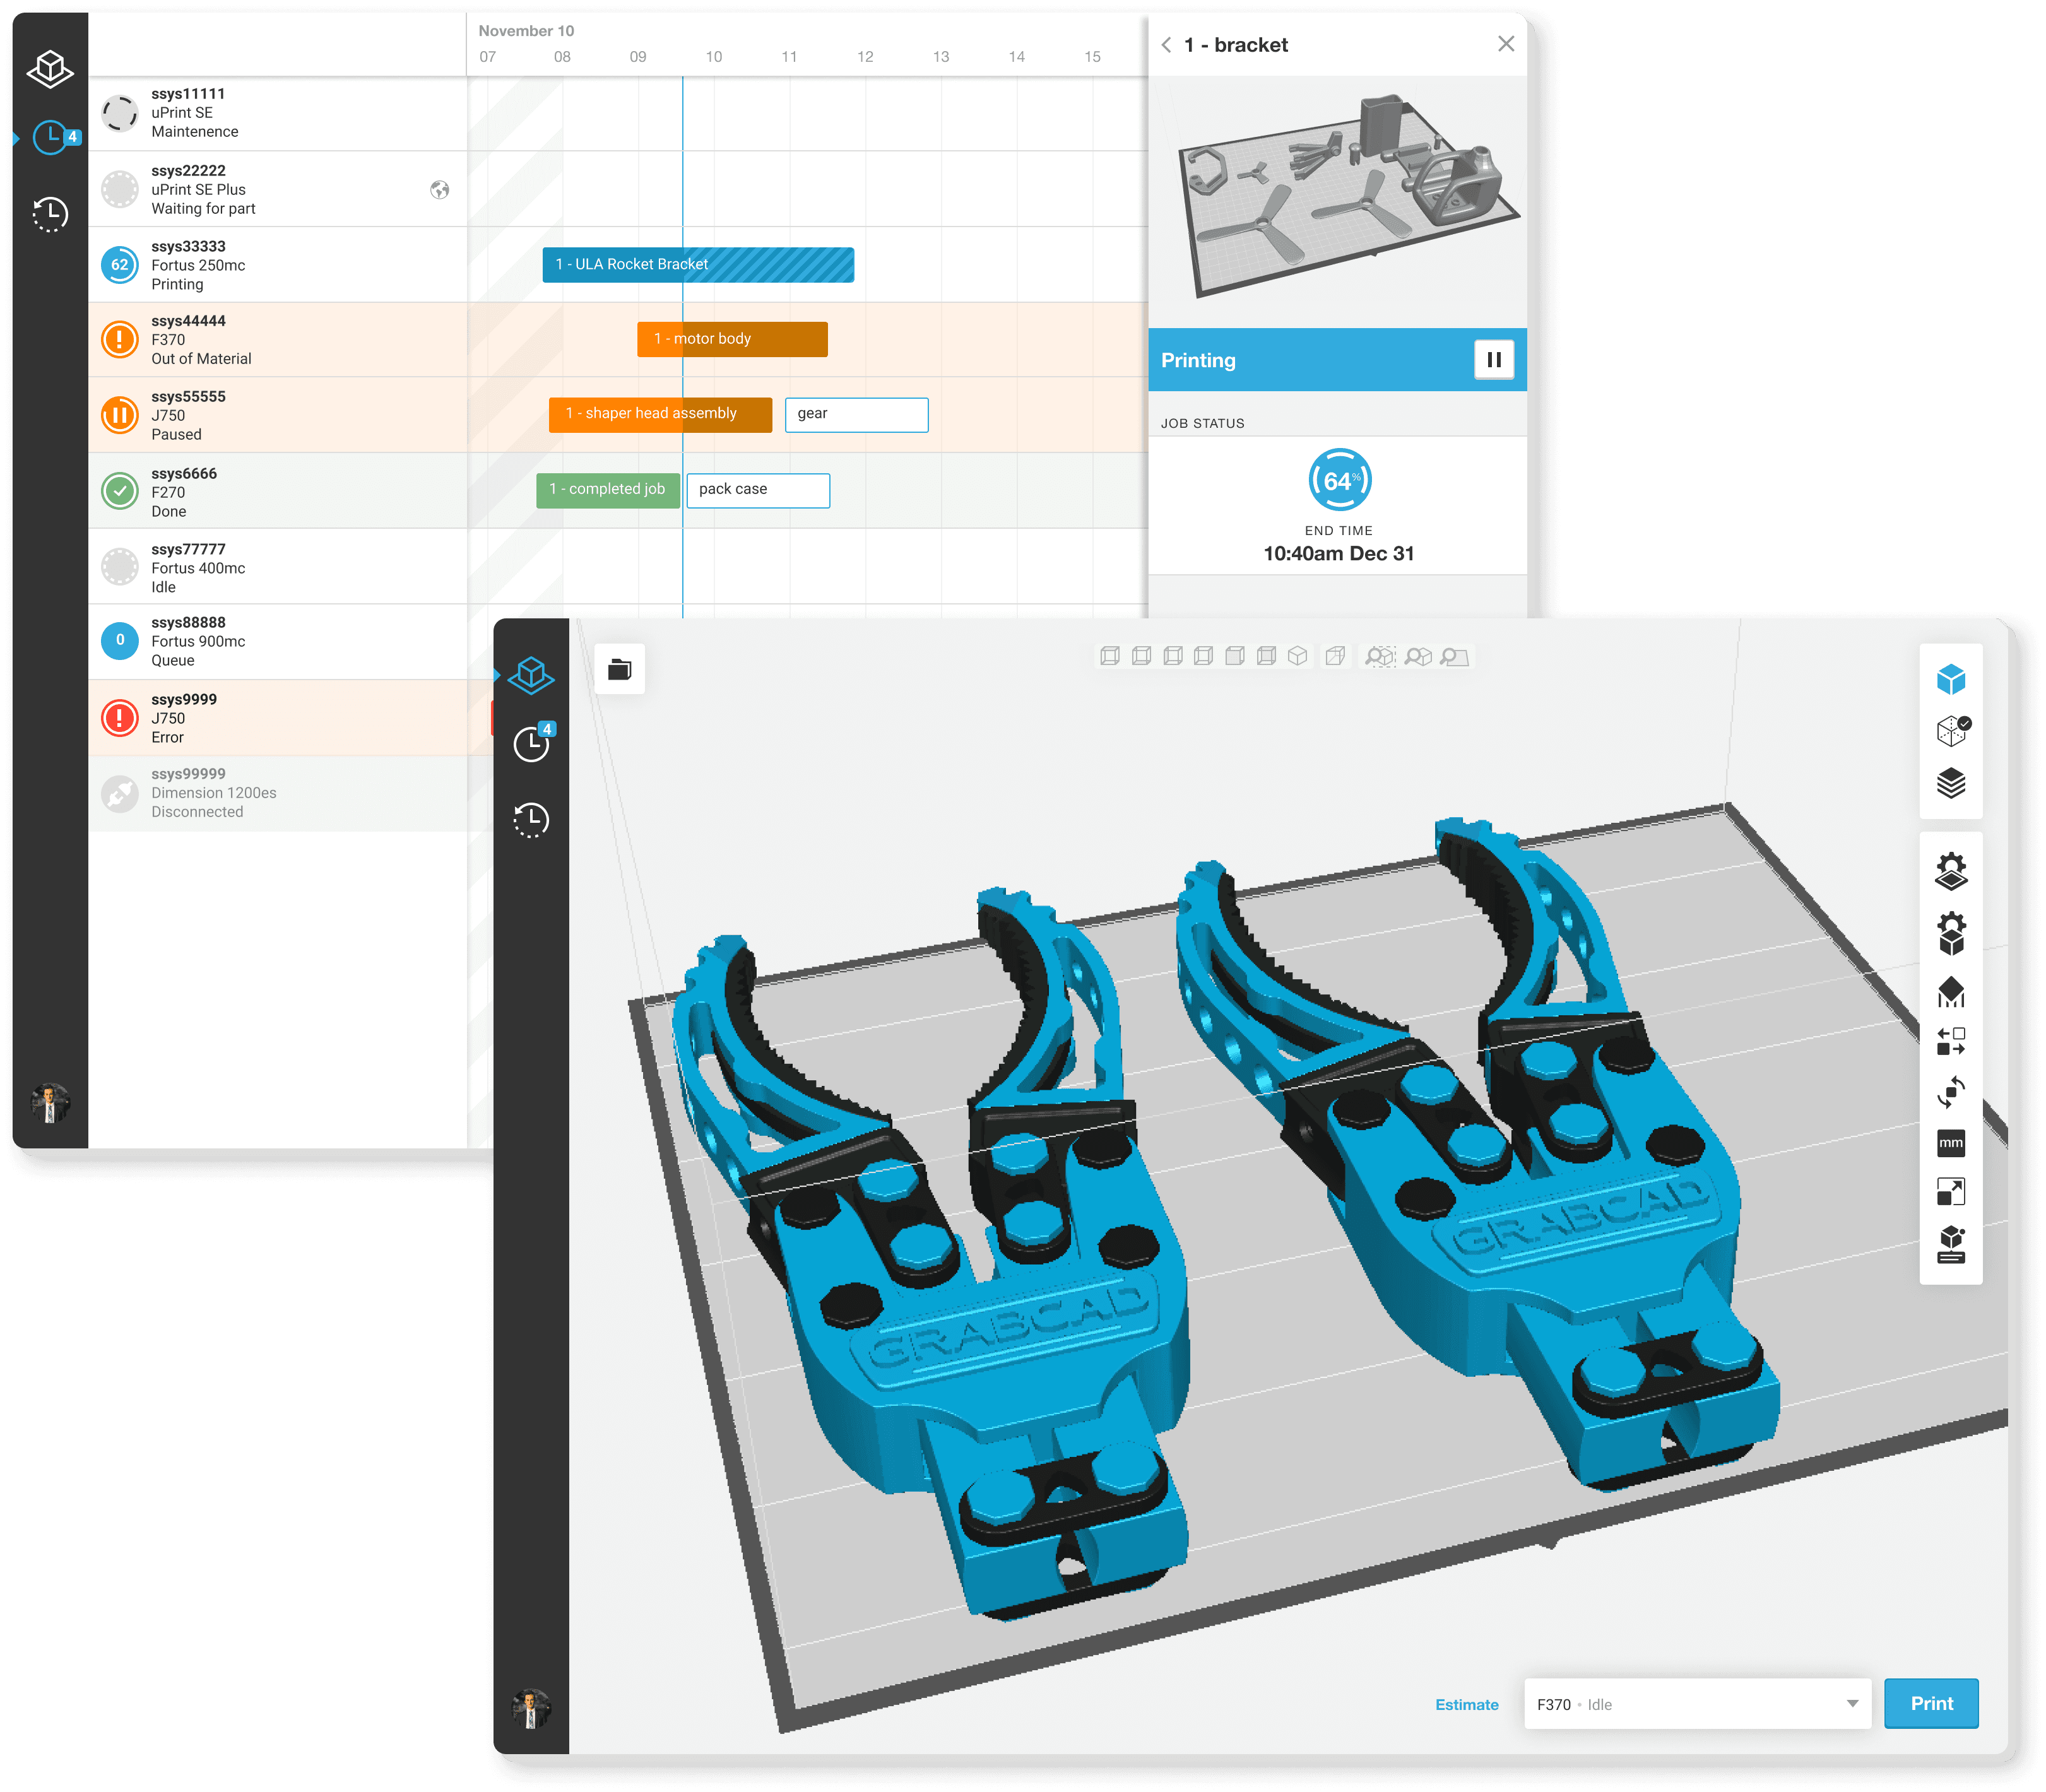Select the rotate/orient model tool
2046x1792 pixels.
click(1950, 1092)
